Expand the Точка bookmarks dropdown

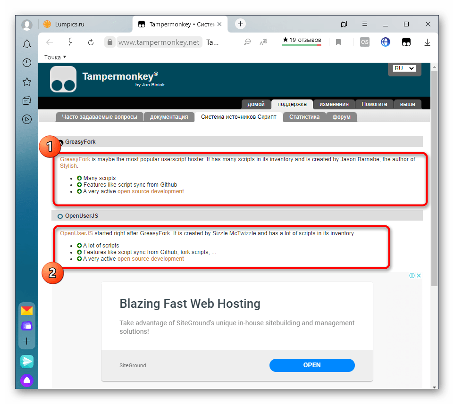[x=55, y=57]
